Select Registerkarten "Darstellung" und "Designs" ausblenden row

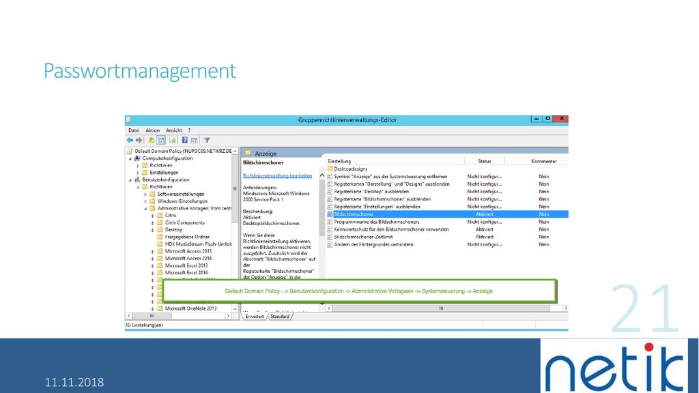pyautogui.click(x=447, y=184)
